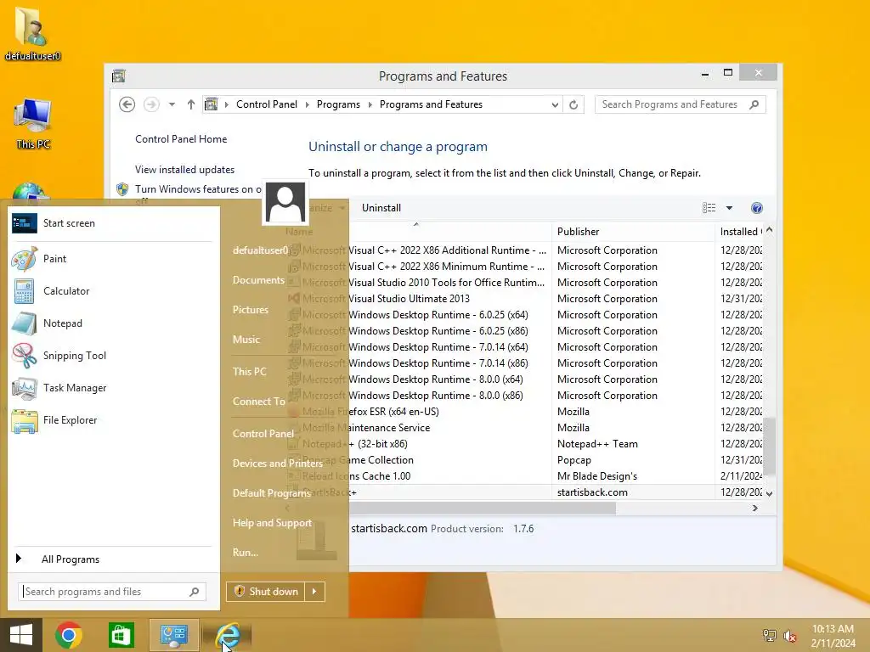Open View installed updates link

(x=184, y=170)
